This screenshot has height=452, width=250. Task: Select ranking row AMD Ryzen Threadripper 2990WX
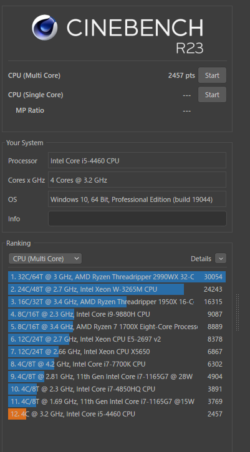(117, 277)
